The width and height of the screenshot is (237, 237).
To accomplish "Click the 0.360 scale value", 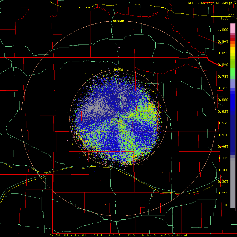I will click(223, 170).
